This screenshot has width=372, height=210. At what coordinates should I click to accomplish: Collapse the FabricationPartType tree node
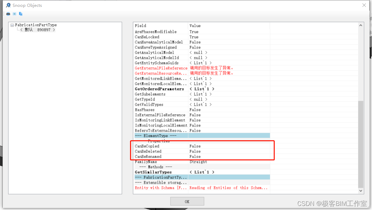(x=12, y=25)
